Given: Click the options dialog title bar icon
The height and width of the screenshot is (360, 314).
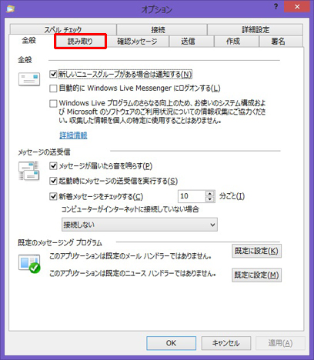Looking at the screenshot, I should tap(11, 8).
